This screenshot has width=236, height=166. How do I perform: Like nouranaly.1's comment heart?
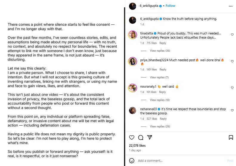point(232,88)
